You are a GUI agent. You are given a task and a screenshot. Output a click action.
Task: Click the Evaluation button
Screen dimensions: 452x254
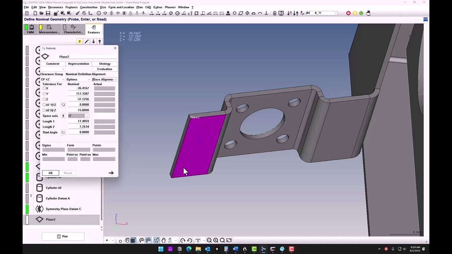click(x=105, y=69)
